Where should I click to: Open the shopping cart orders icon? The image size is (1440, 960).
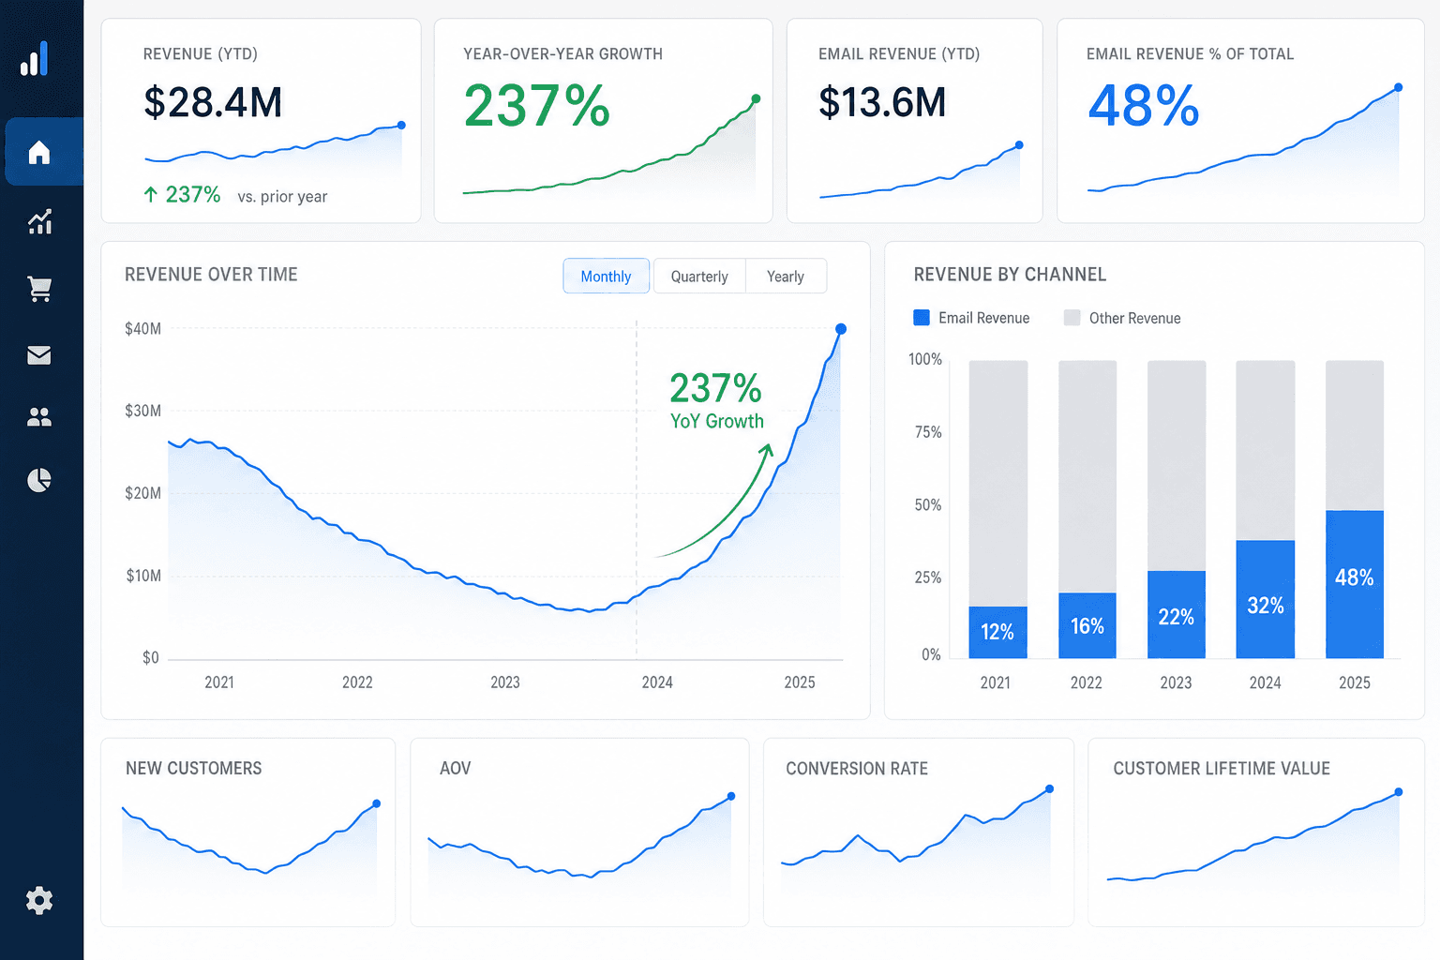[x=39, y=289]
